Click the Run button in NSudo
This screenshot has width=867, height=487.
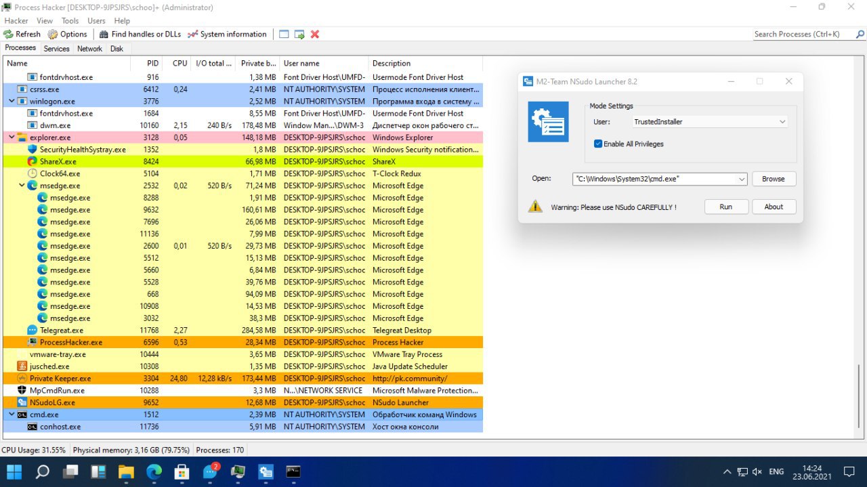click(x=726, y=207)
